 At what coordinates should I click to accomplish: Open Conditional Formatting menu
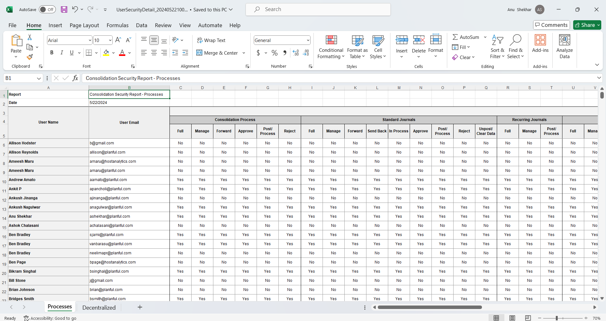331,47
